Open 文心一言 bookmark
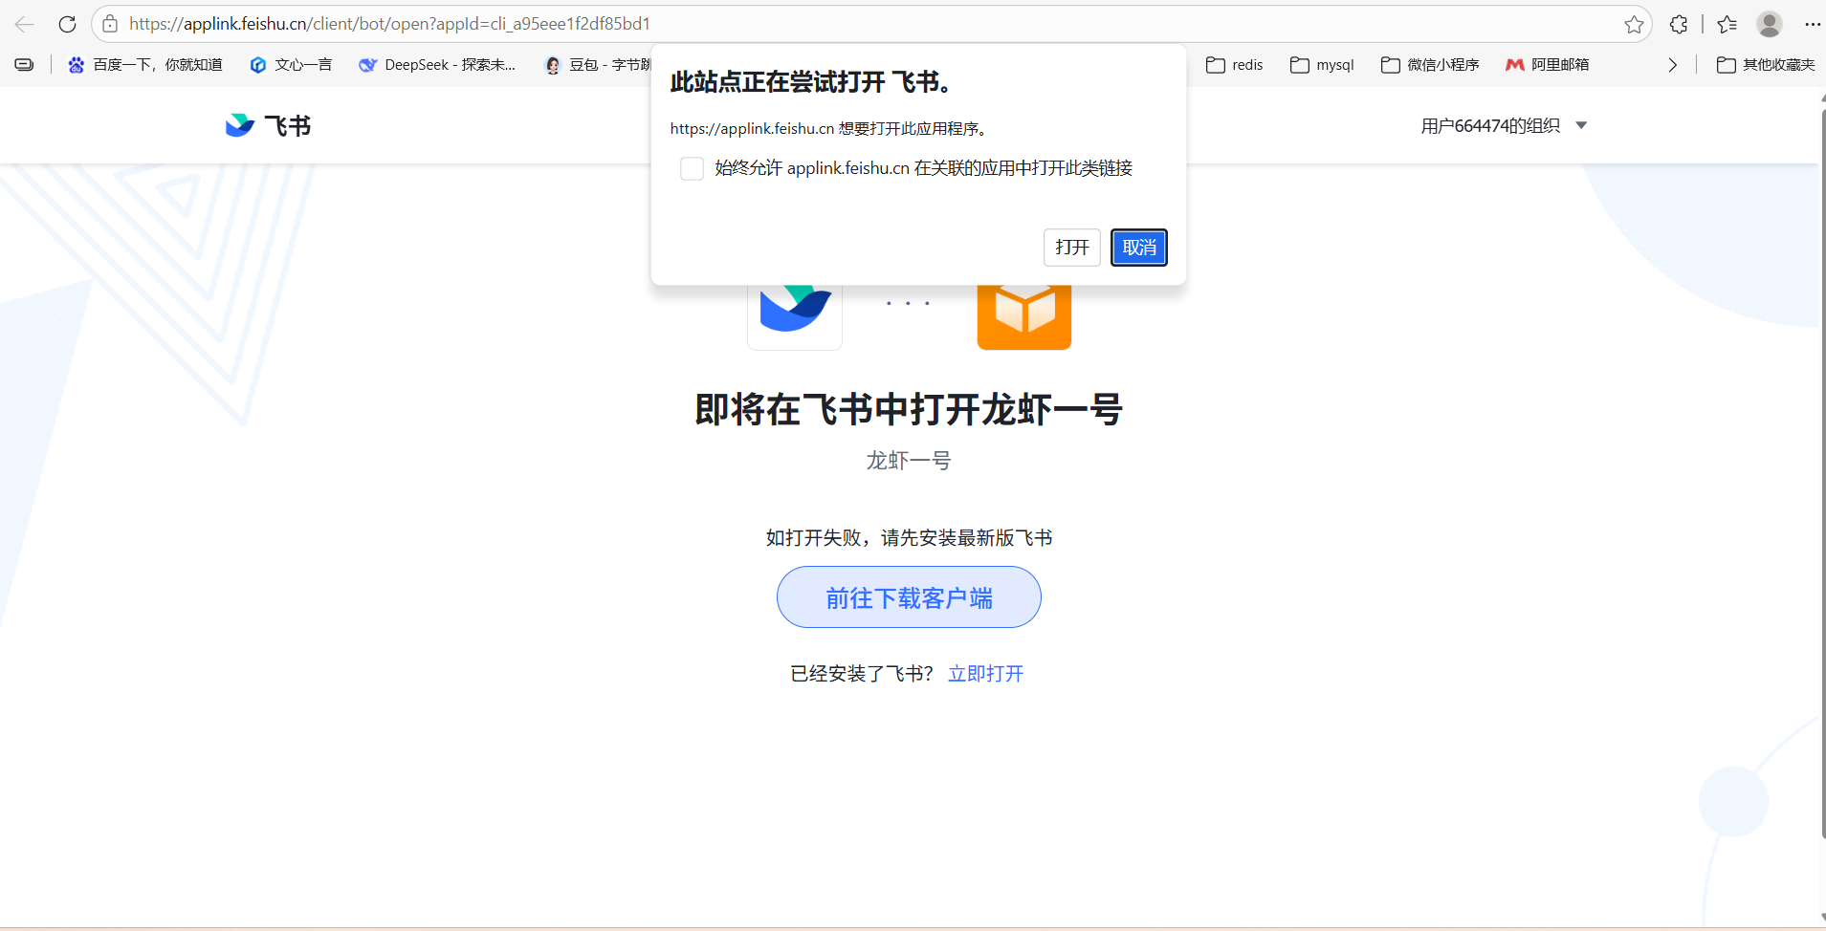The width and height of the screenshot is (1826, 931). [x=291, y=65]
